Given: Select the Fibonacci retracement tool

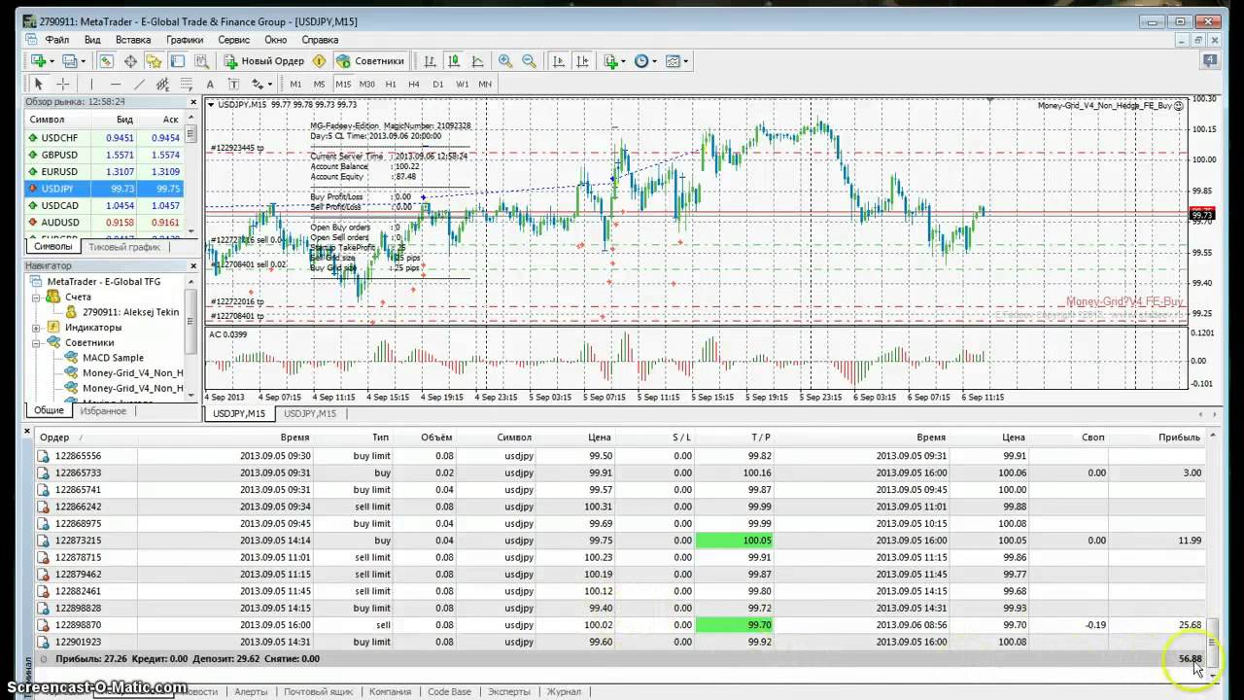Looking at the screenshot, I should (185, 84).
